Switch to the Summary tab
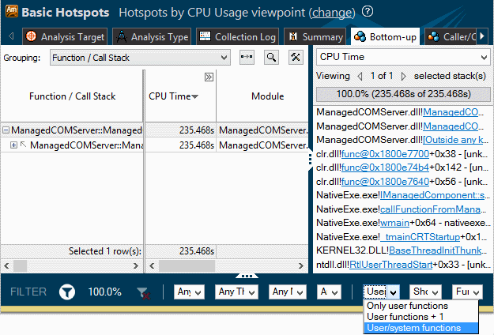Screen dimensions: 494x335 [x=314, y=37]
